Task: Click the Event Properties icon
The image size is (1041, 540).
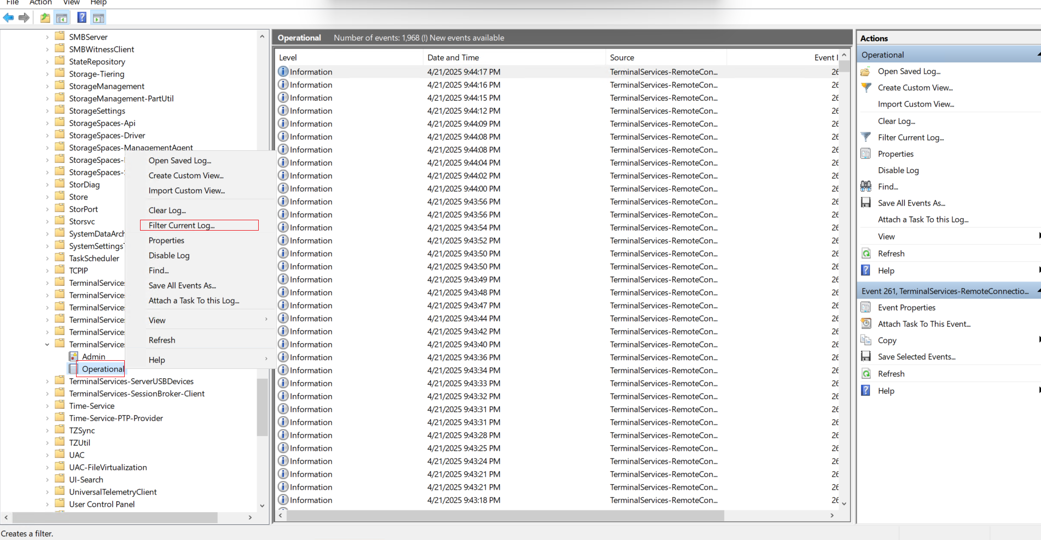Action: pos(866,307)
